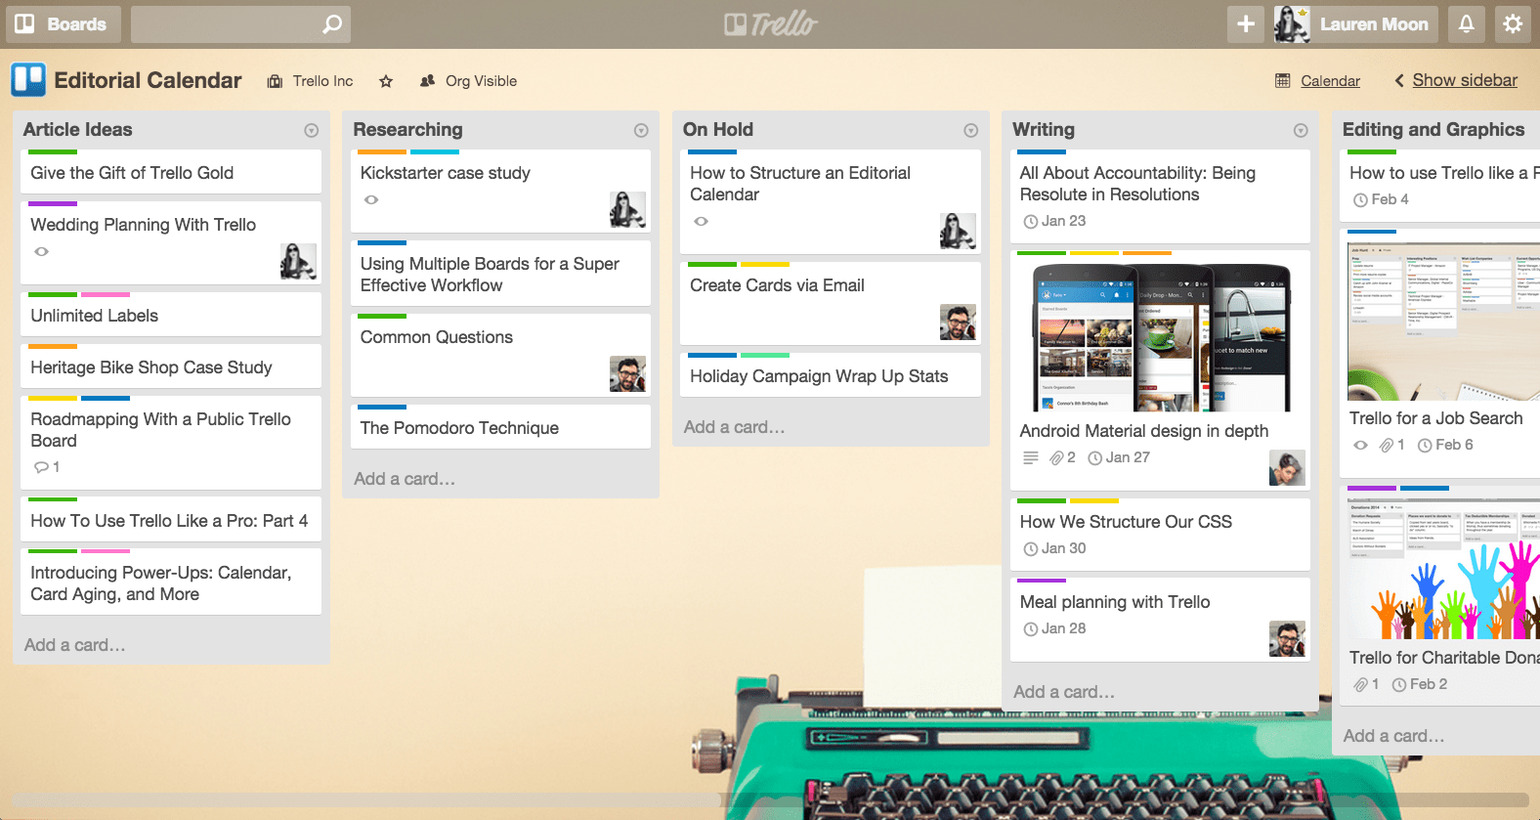Toggle subscribe eye on Structure Editorial Calendar card
Image resolution: width=1540 pixels, height=820 pixels.
point(701,221)
